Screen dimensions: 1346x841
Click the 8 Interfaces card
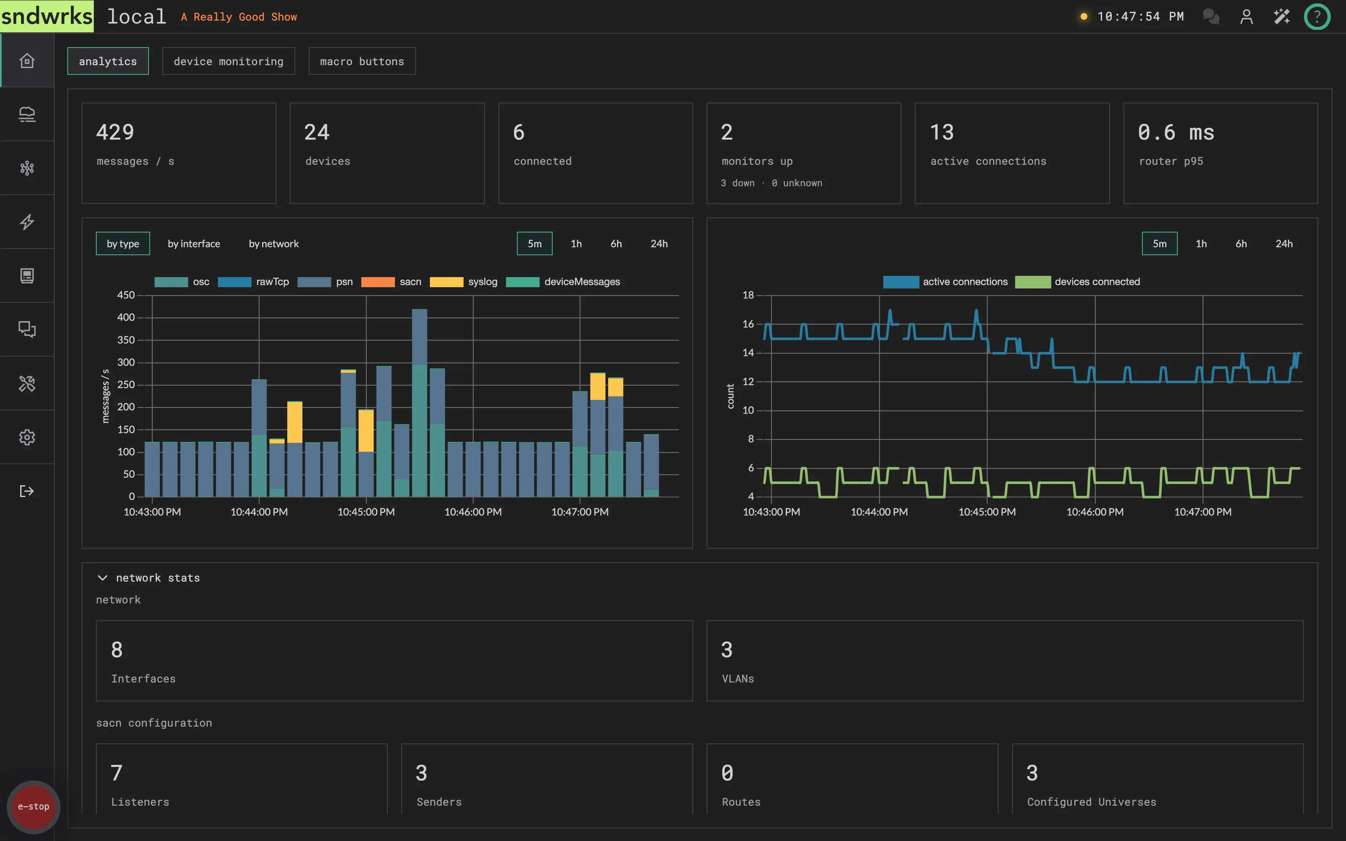click(395, 661)
